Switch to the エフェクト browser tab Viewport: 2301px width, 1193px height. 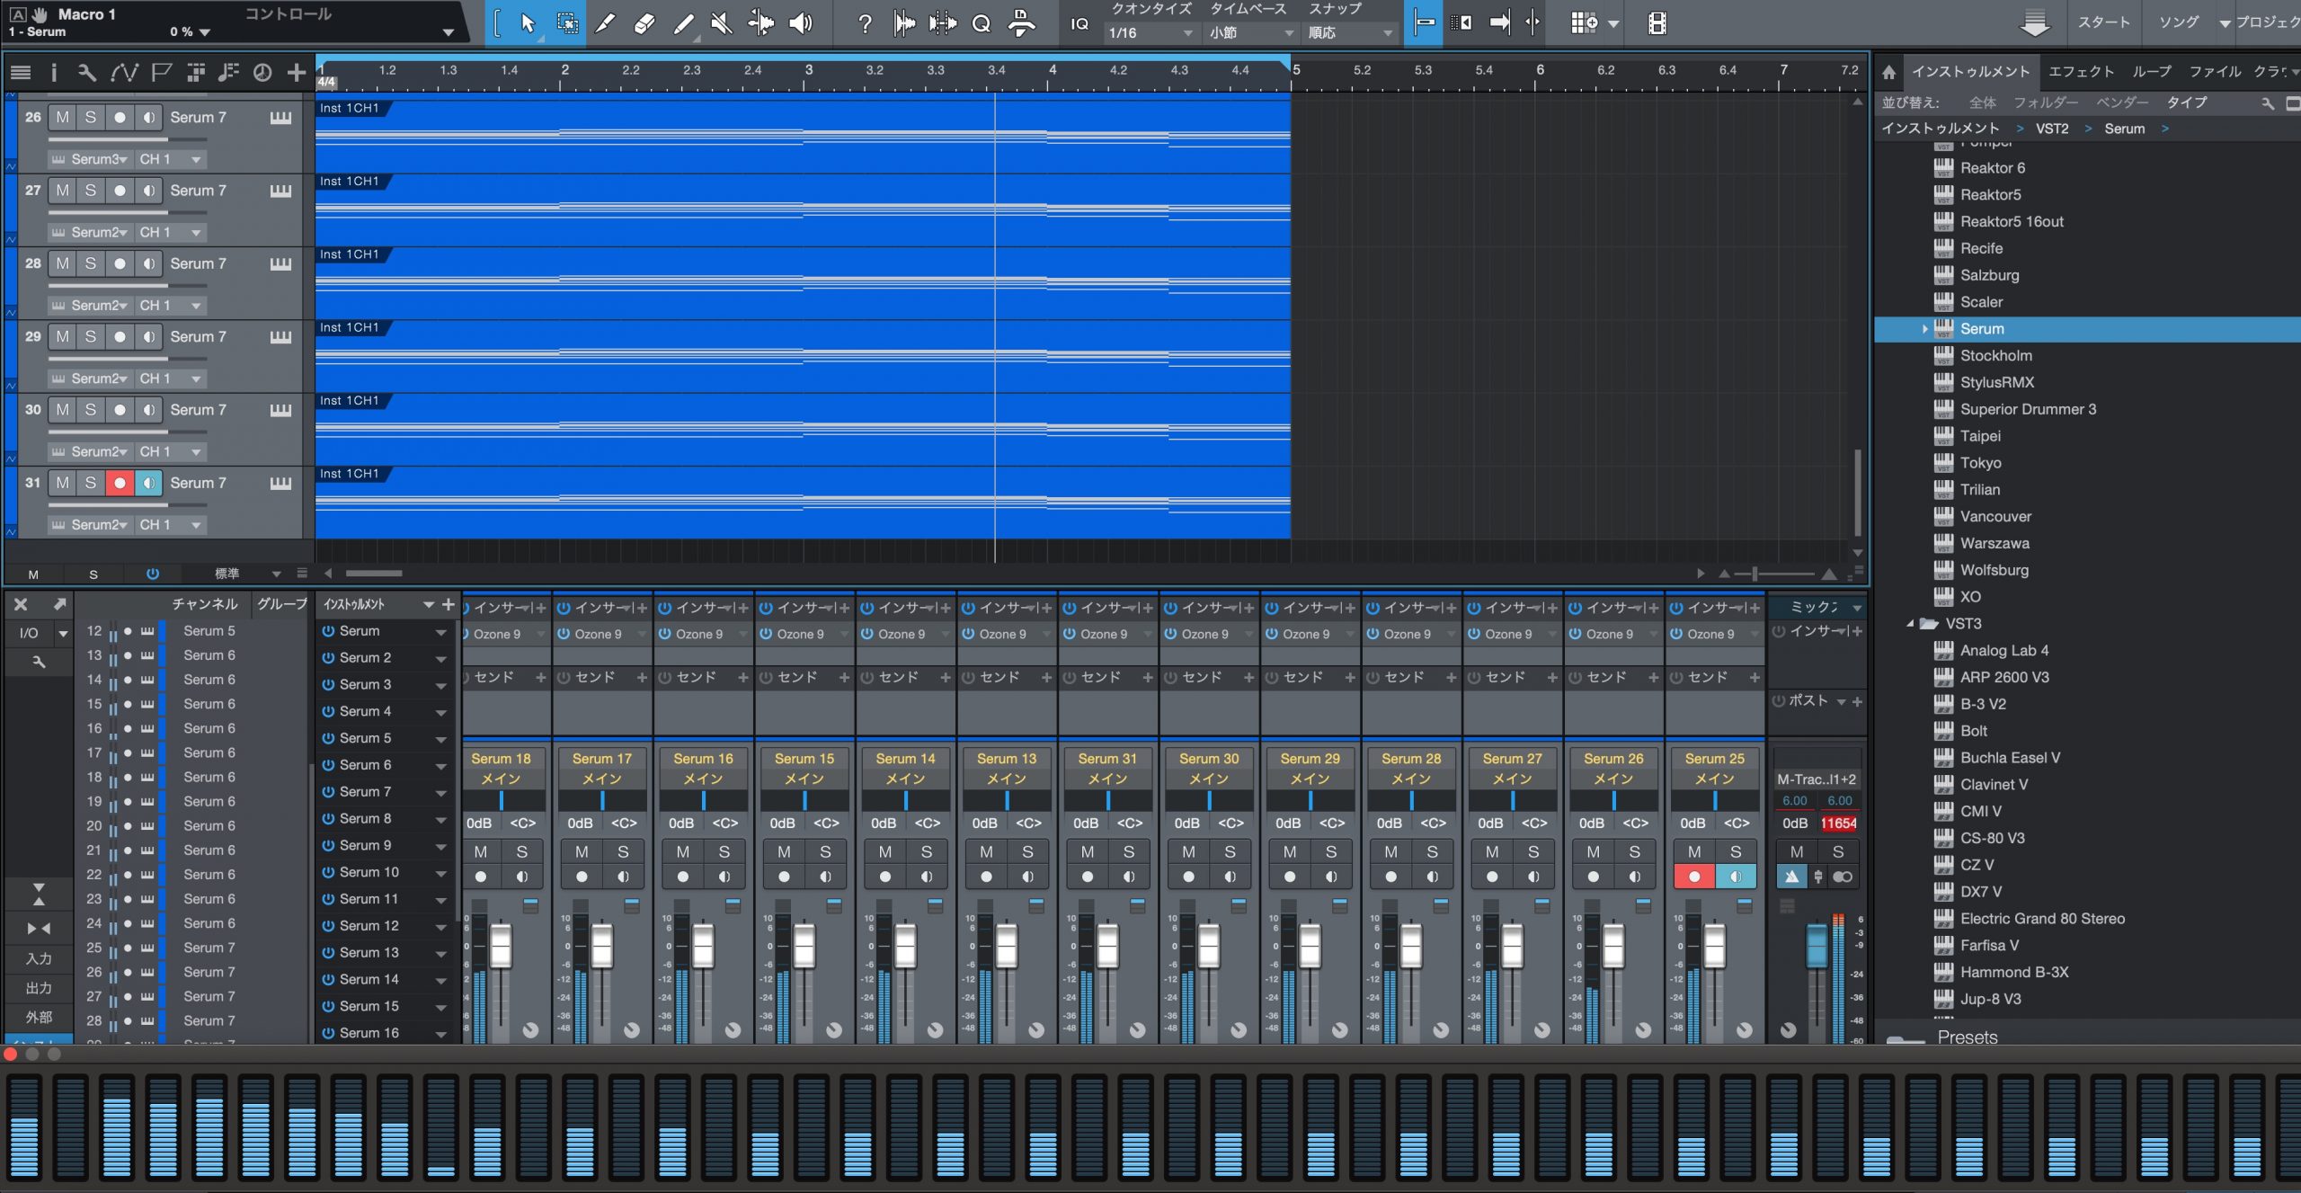point(2081,72)
